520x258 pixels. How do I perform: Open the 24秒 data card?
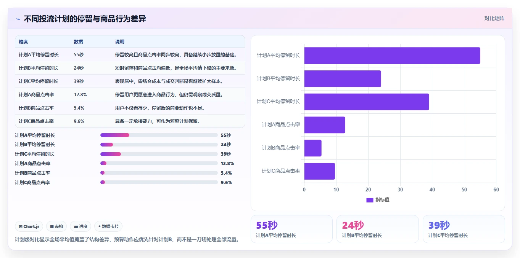coord(377,229)
